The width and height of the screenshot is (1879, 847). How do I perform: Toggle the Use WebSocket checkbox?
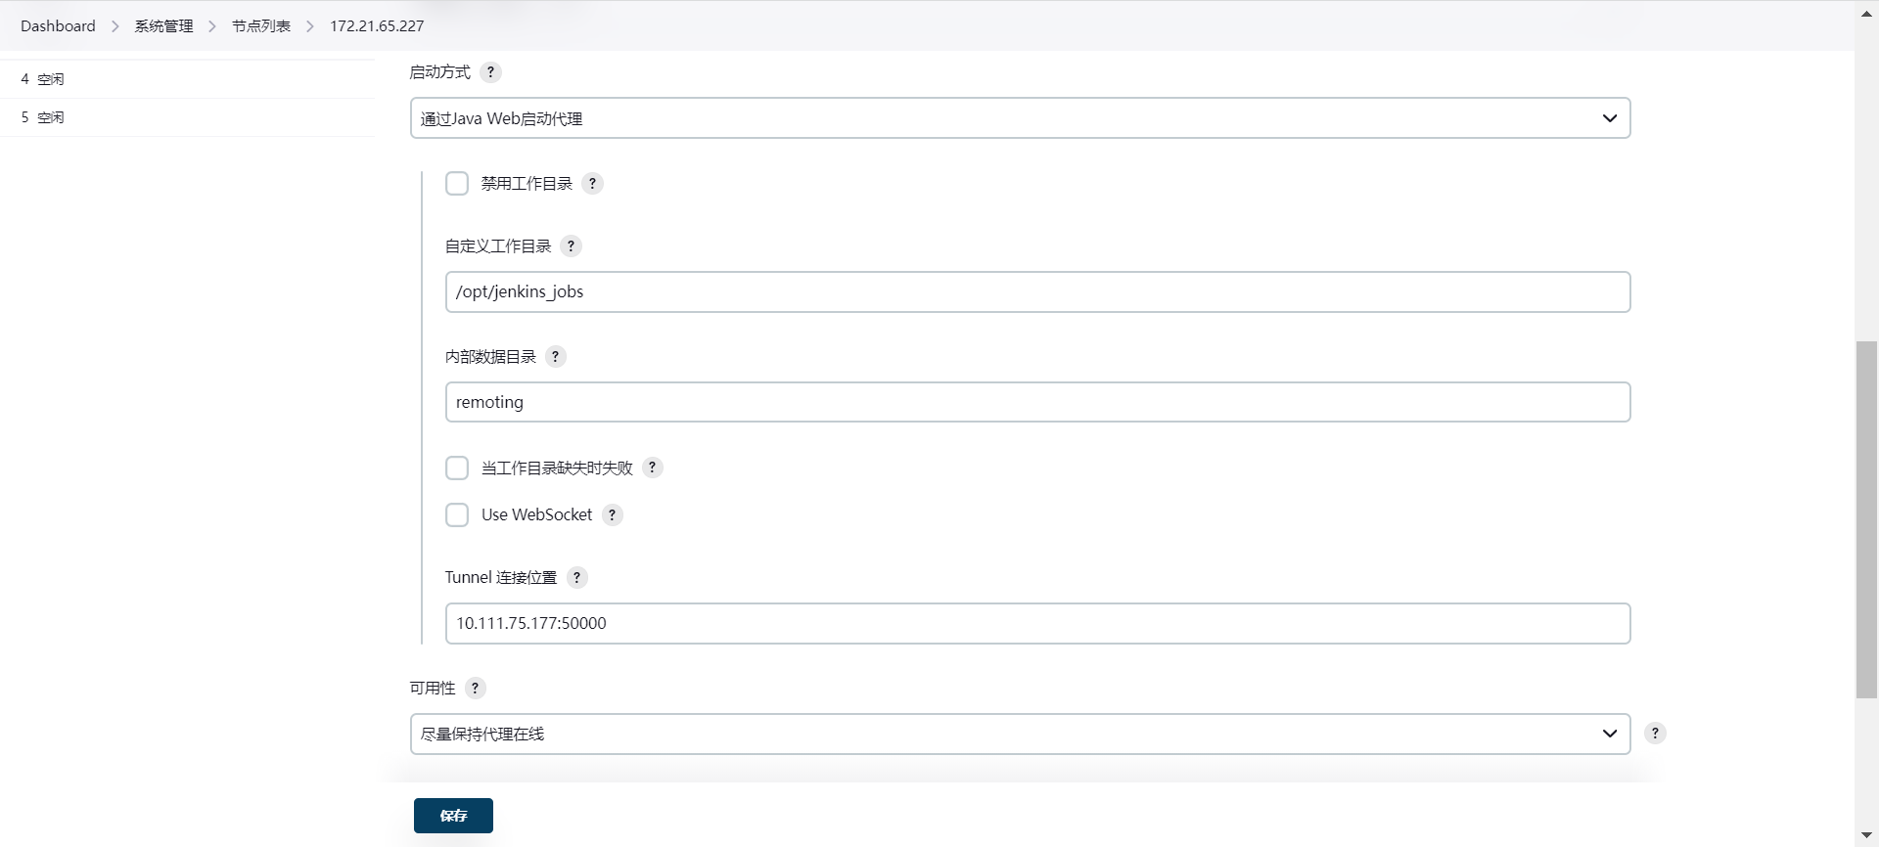click(x=457, y=515)
